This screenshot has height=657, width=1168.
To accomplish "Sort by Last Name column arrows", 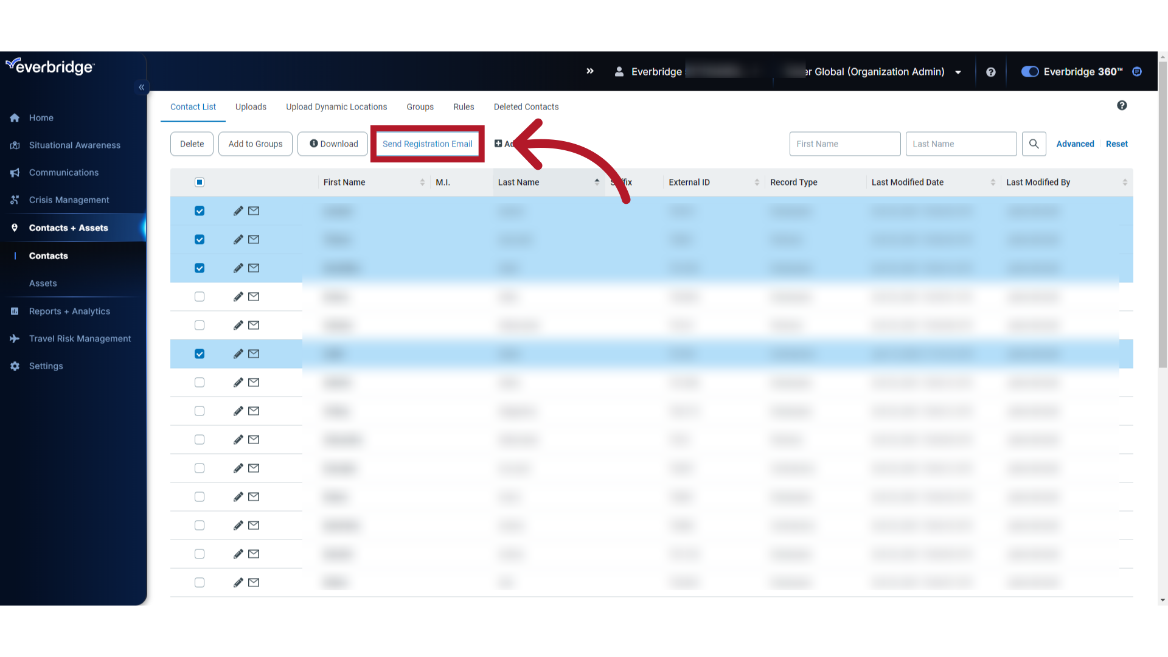I will [596, 182].
